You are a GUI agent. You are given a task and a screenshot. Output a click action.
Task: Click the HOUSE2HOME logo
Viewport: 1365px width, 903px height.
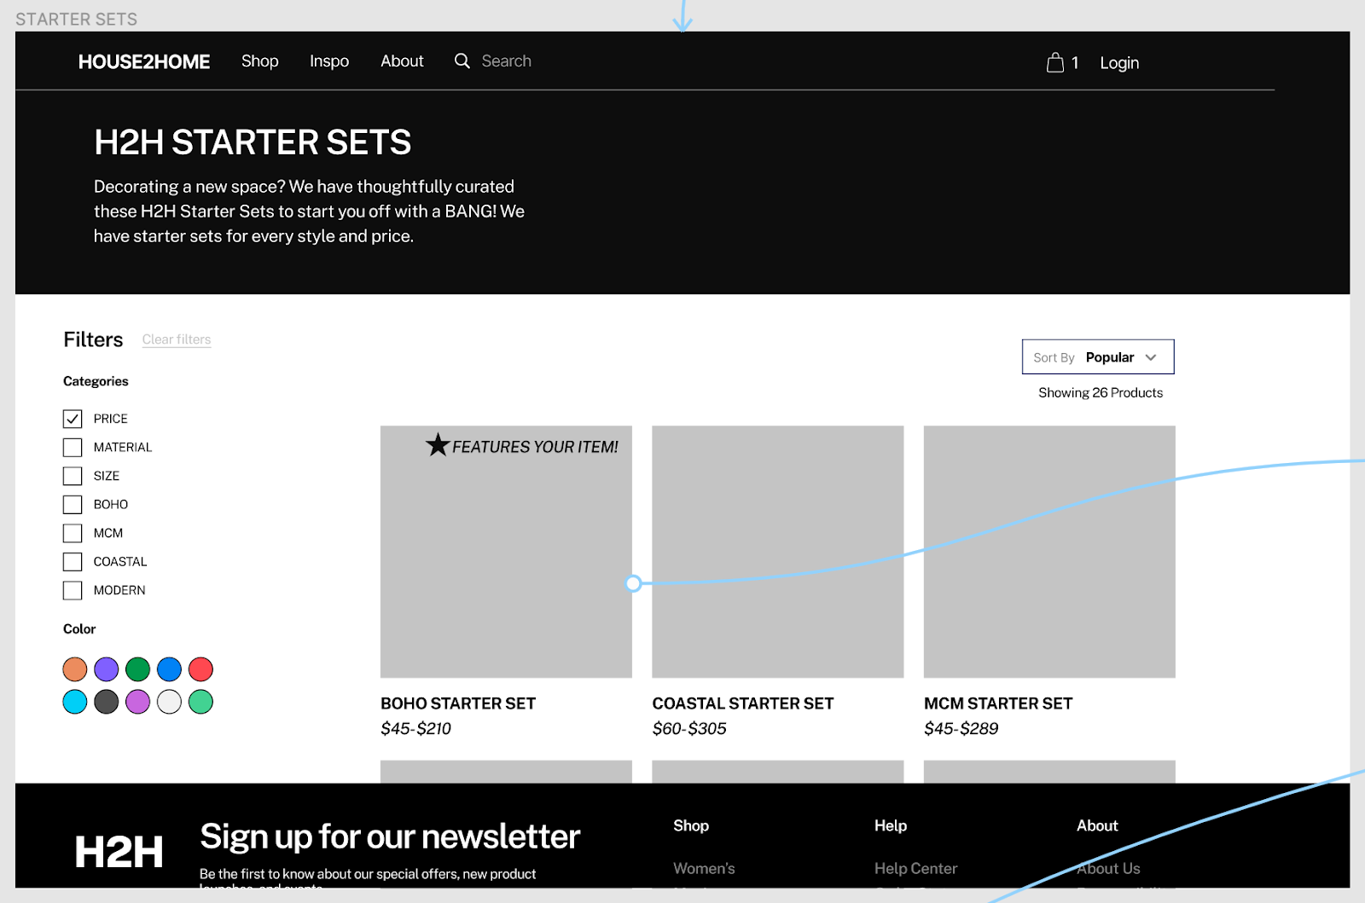click(144, 61)
